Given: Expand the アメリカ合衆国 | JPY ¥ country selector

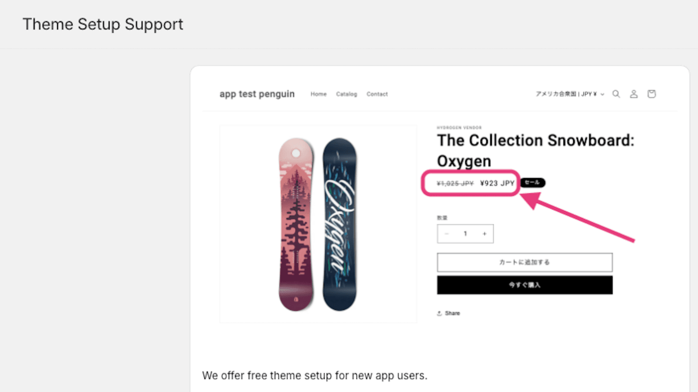Looking at the screenshot, I should pyautogui.click(x=570, y=94).
